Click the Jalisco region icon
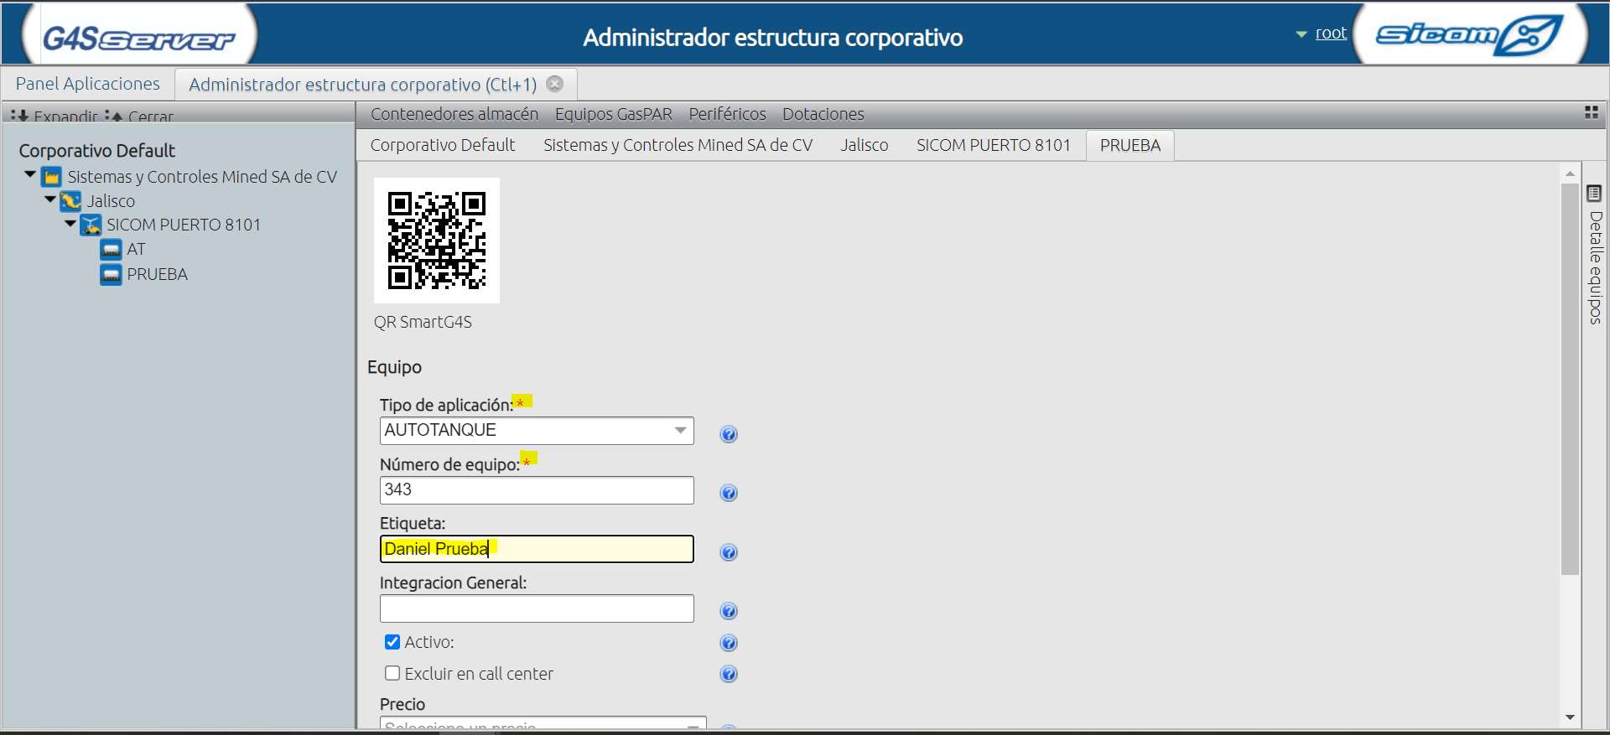 71,201
